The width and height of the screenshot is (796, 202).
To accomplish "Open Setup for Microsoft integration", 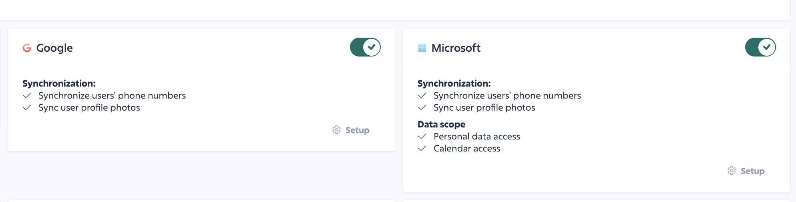I will click(x=746, y=171).
